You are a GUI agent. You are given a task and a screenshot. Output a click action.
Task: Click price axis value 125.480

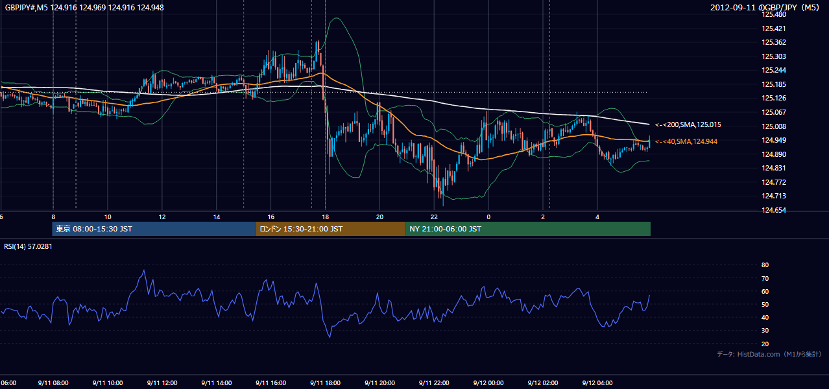pos(773,14)
